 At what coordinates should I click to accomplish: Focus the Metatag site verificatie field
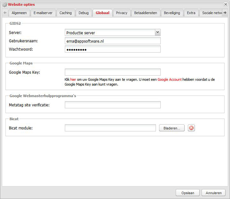click(x=113, y=105)
